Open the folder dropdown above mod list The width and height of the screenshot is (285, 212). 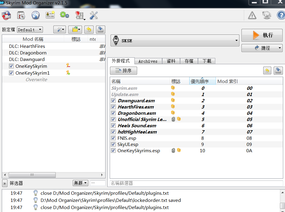pos(75,29)
